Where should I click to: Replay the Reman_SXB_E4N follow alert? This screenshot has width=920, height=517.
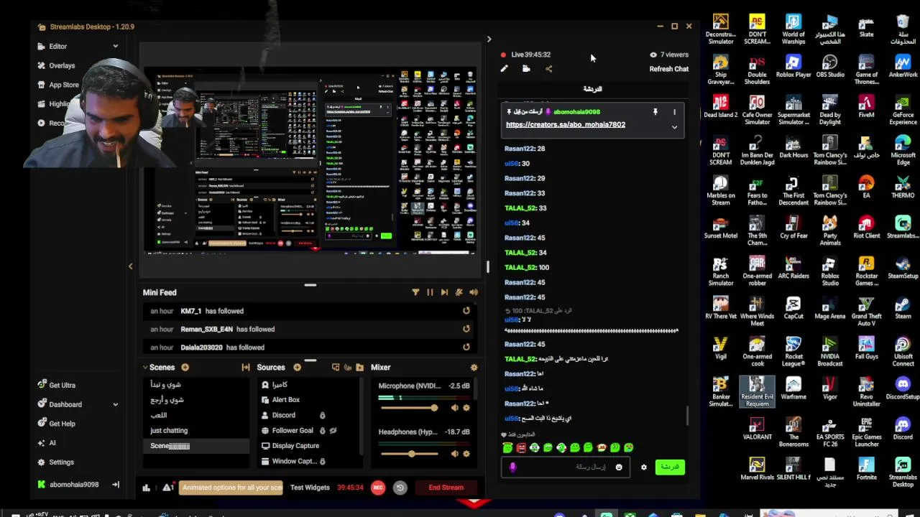tap(466, 329)
